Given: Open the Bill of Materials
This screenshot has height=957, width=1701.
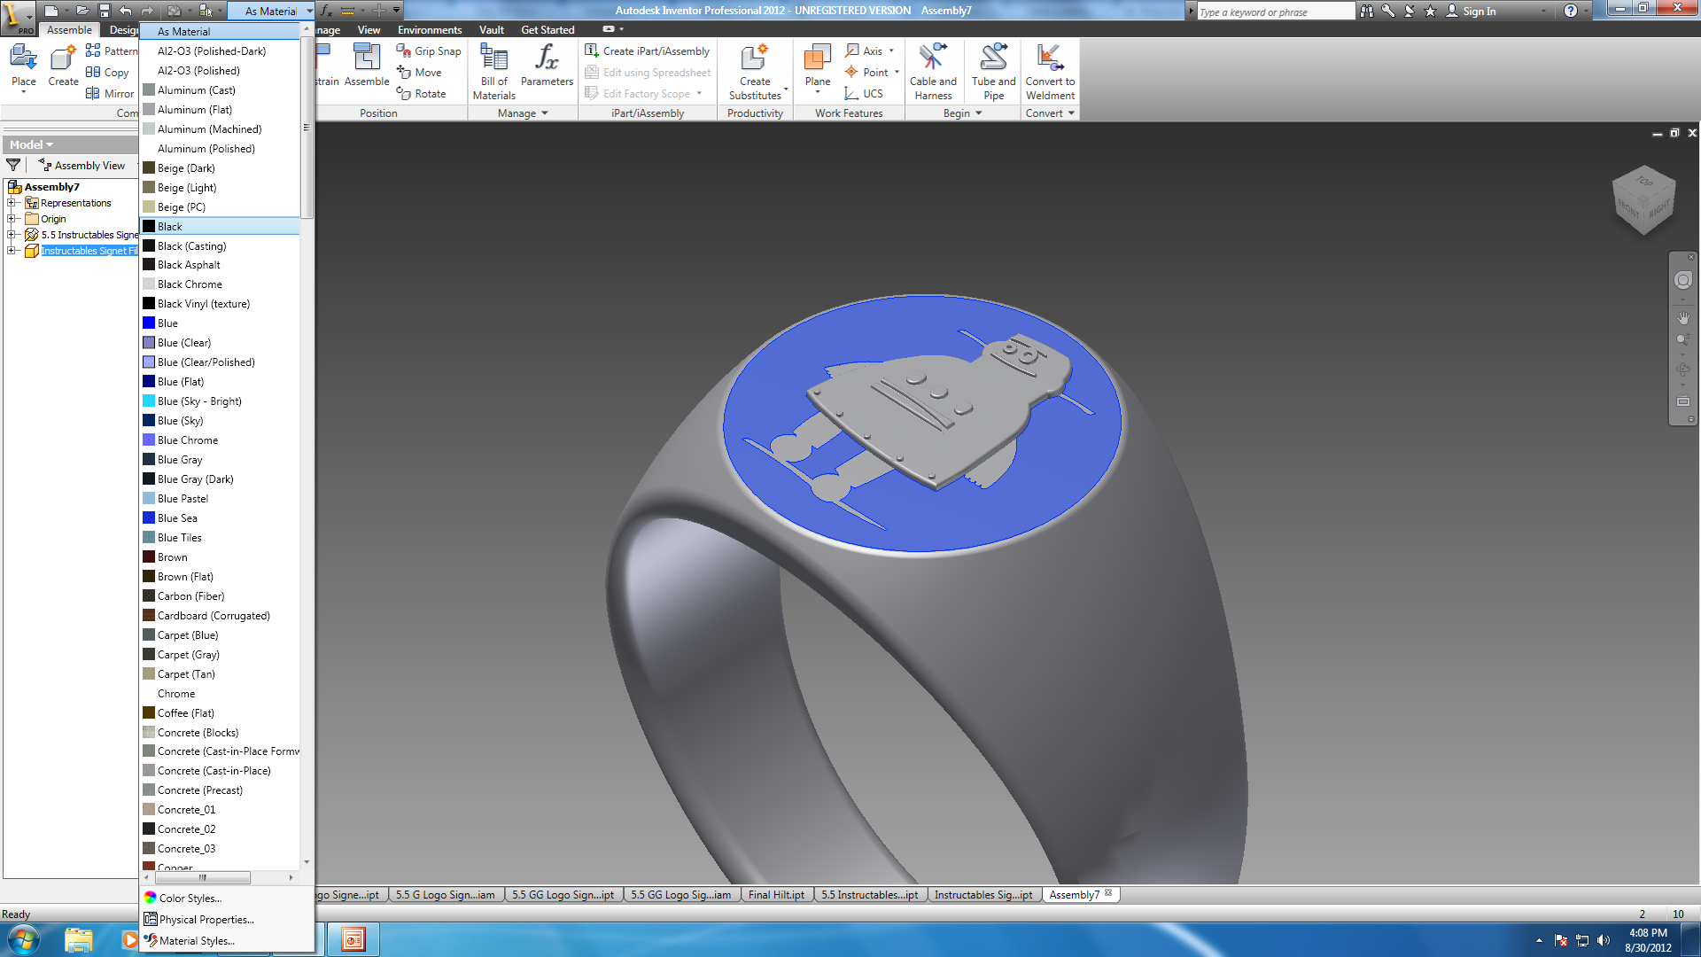Looking at the screenshot, I should (x=493, y=71).
